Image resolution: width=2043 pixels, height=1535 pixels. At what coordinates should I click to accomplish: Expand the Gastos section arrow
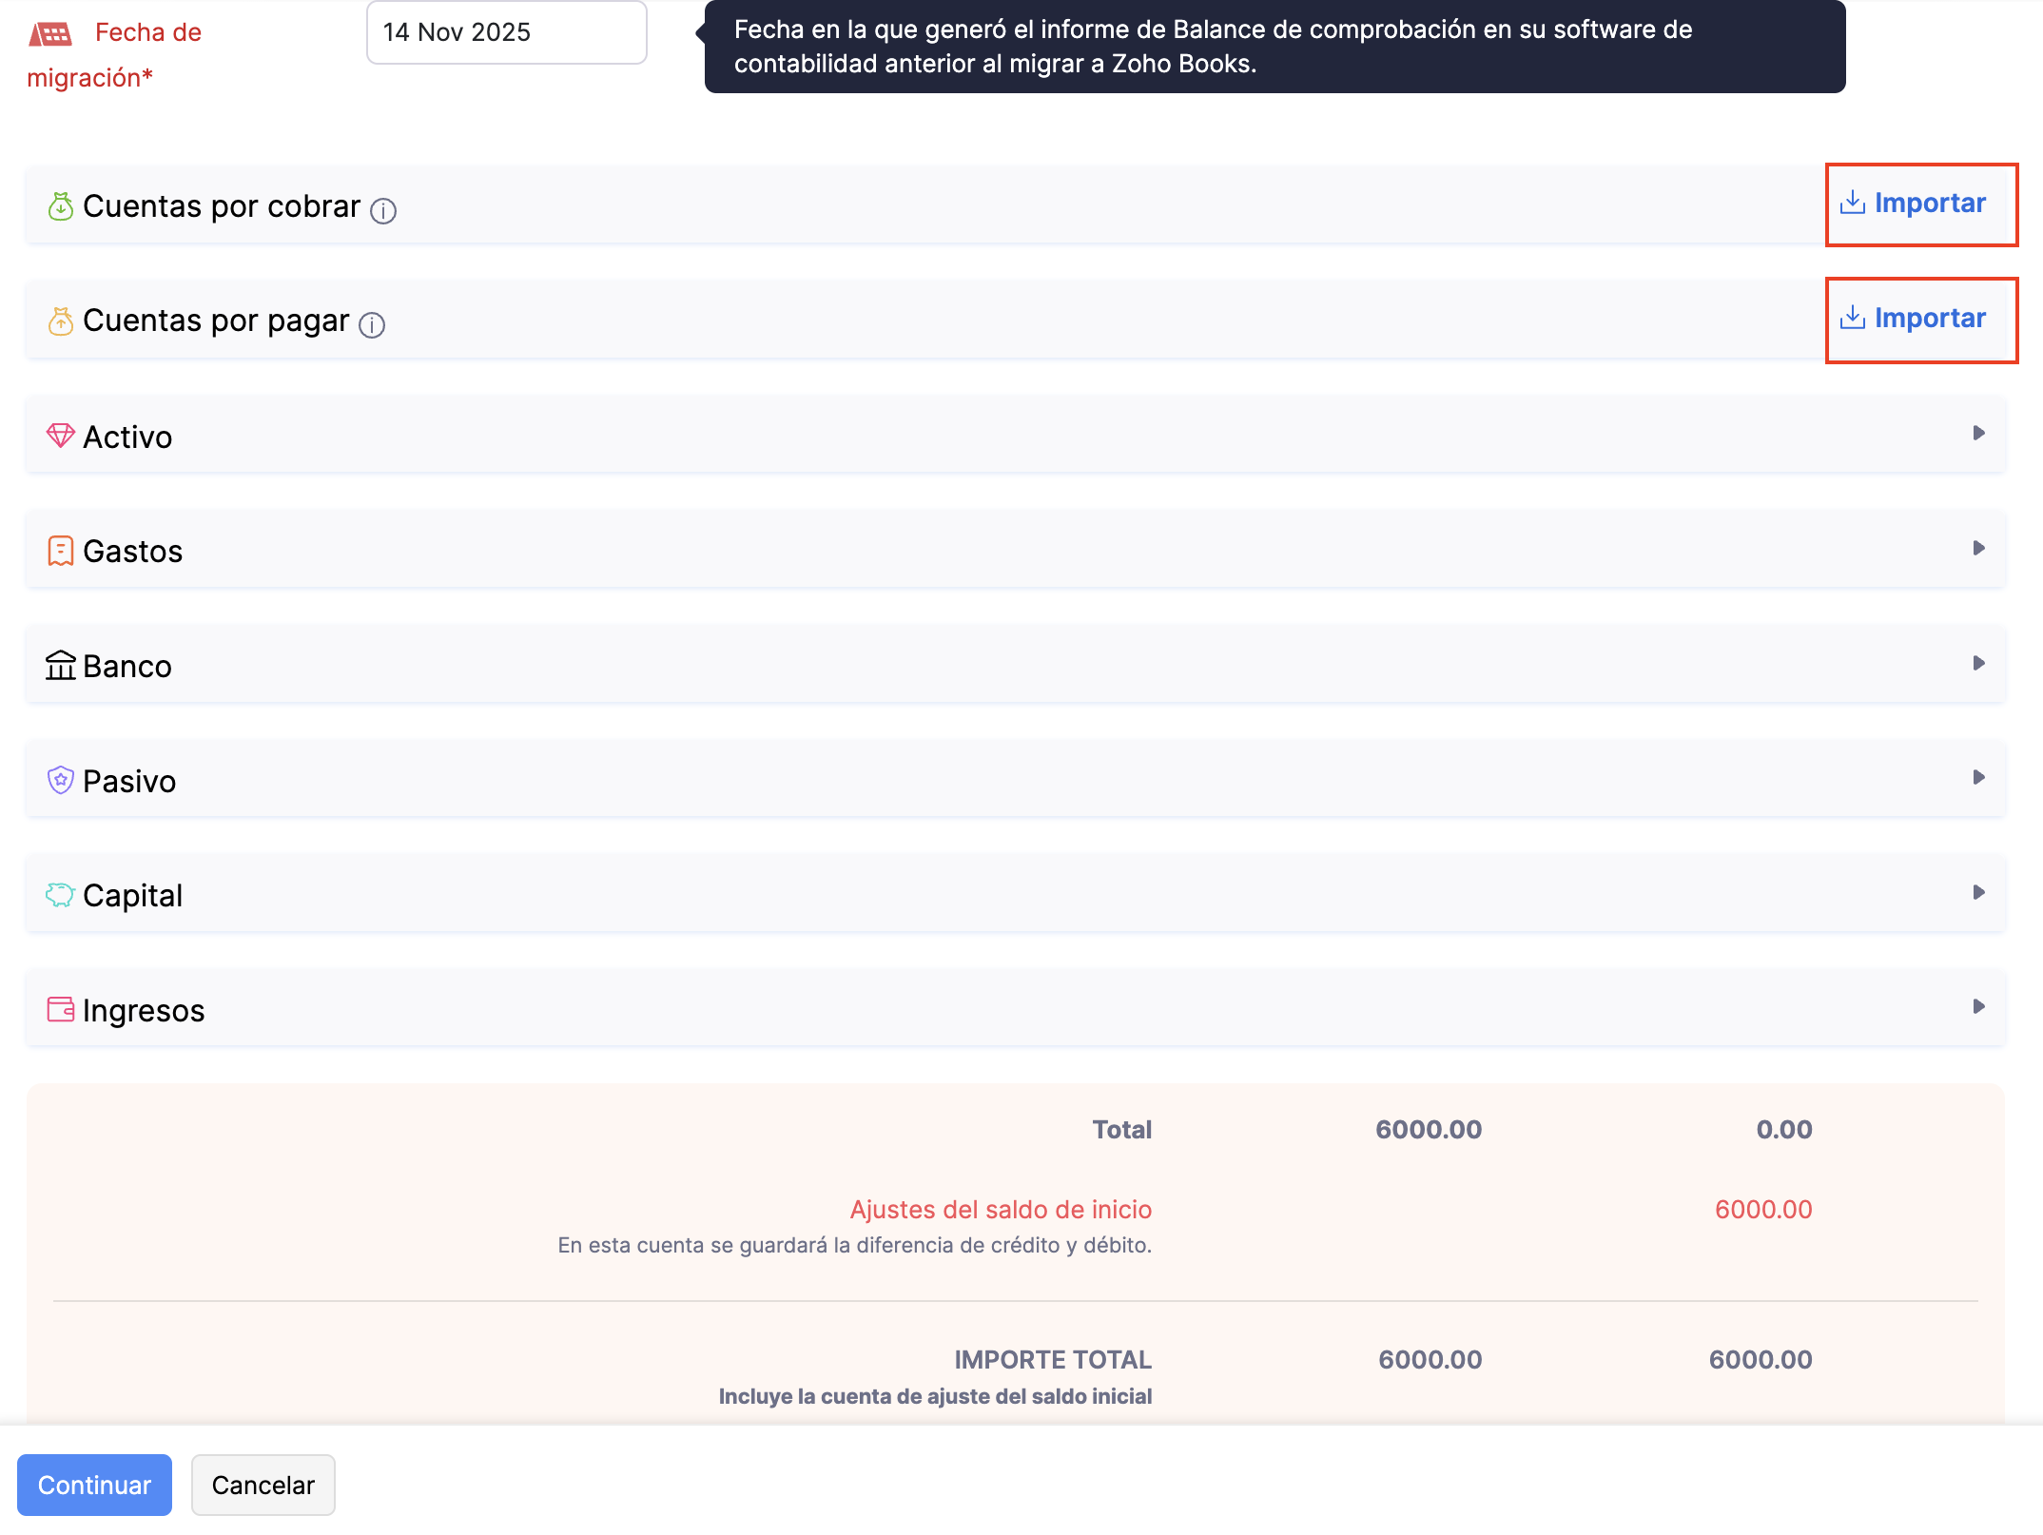tap(1978, 549)
